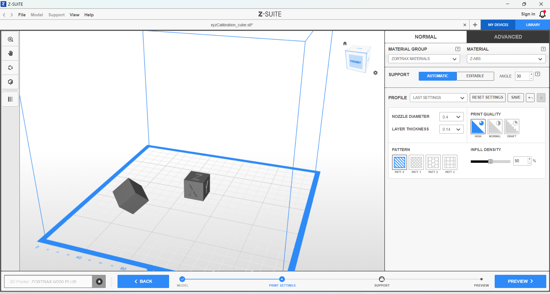Select DRAFT print quality
Viewport: 550px width, 294px height.
point(512,126)
